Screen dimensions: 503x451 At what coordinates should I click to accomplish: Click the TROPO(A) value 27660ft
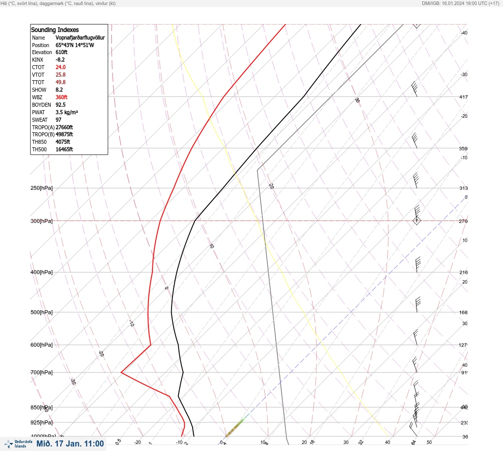(64, 127)
